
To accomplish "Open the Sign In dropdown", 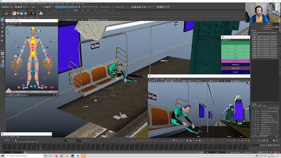I will coord(163,7).
